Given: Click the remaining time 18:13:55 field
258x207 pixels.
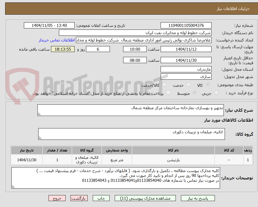Looking at the screenshot, I should [63, 49].
